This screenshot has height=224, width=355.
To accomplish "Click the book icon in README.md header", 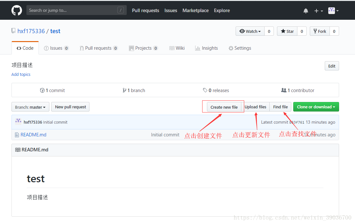I will pos(18,150).
